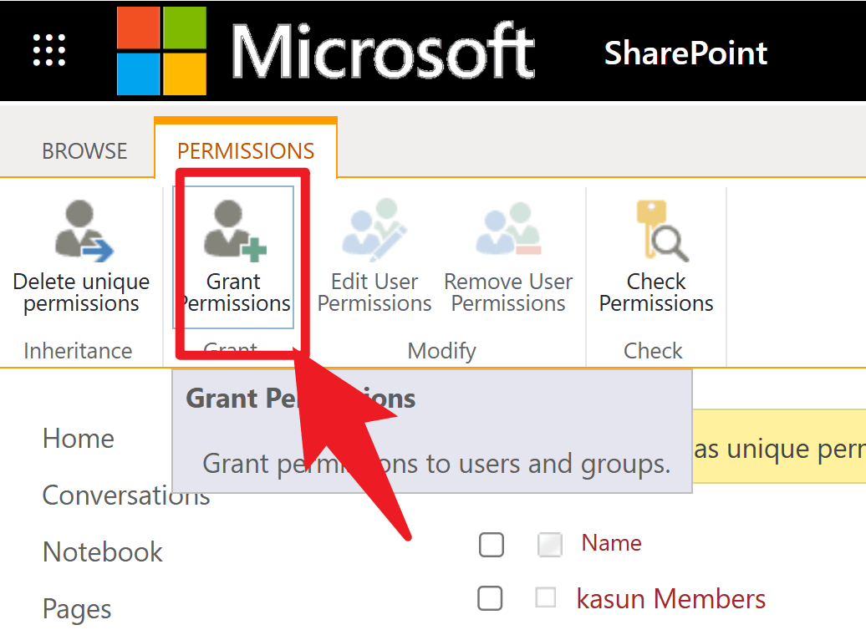Expand the Grant group in the ribbon
Screen dimensions: 866x630
232,350
